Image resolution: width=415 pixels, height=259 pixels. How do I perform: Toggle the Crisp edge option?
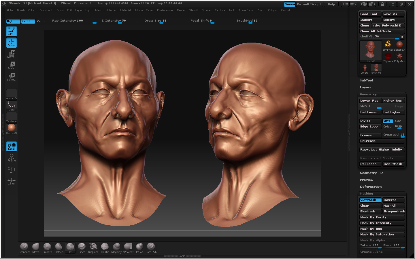[x=387, y=127]
